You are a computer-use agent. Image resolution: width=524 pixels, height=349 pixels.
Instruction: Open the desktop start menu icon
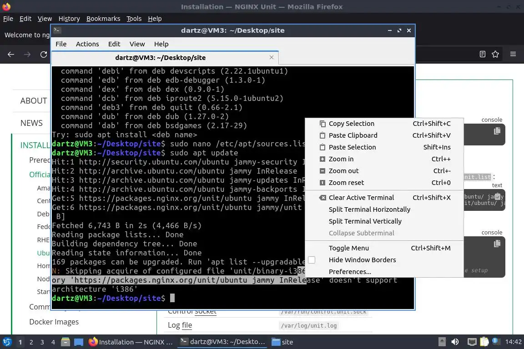7,342
